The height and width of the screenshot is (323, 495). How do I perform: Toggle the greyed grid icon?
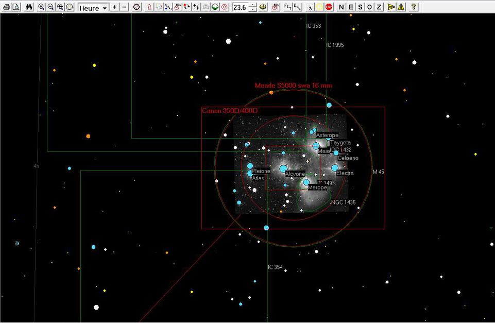pyautogui.click(x=206, y=7)
